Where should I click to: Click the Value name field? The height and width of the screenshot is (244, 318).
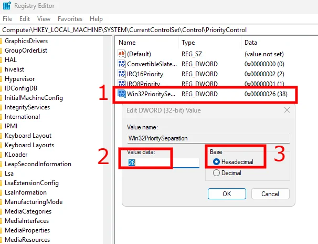click(x=208, y=138)
